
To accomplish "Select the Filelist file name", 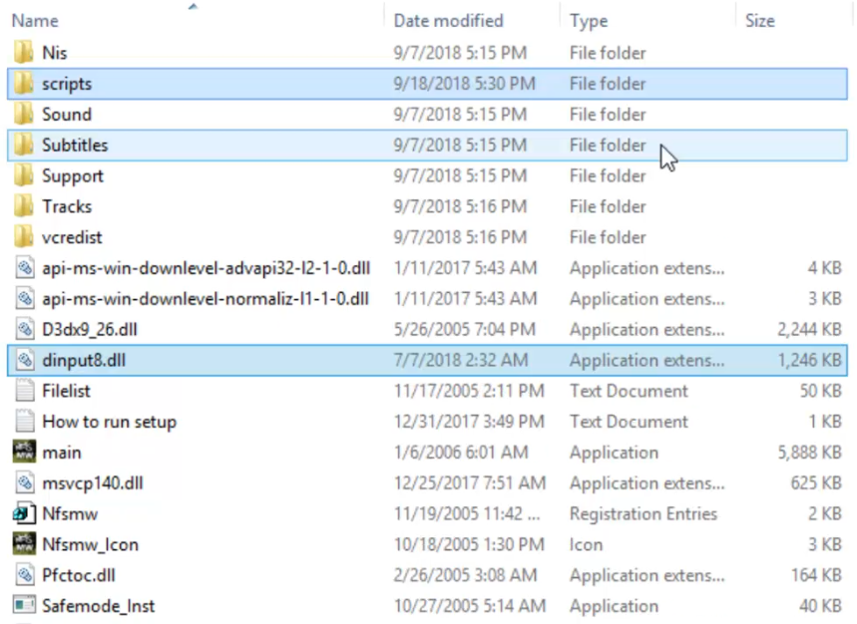I will coord(66,391).
